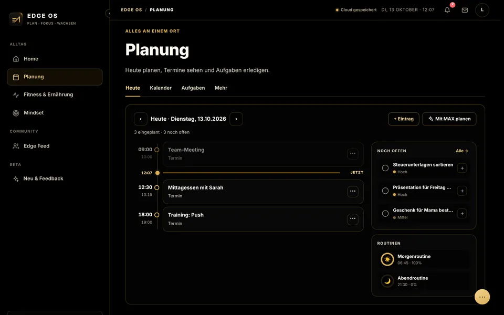The width and height of the screenshot is (504, 315).
Task: Open Fitness & Ernährung in the sidebar
Action: (x=55, y=95)
